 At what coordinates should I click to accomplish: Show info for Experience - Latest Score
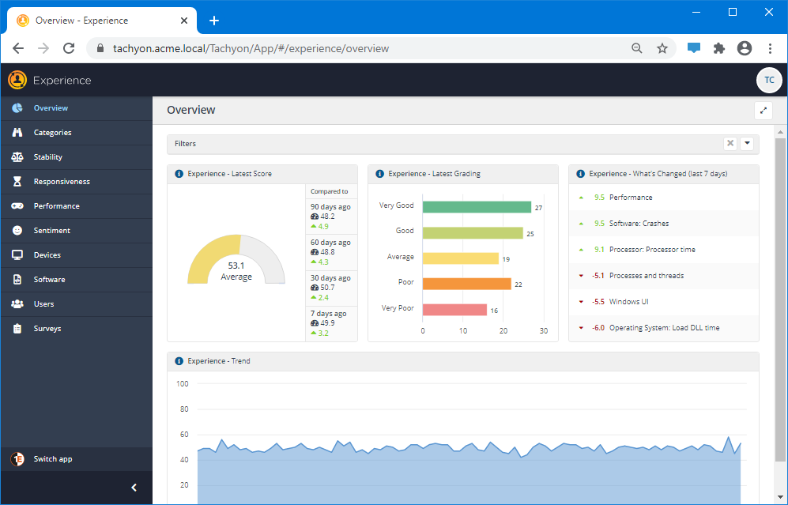(179, 174)
